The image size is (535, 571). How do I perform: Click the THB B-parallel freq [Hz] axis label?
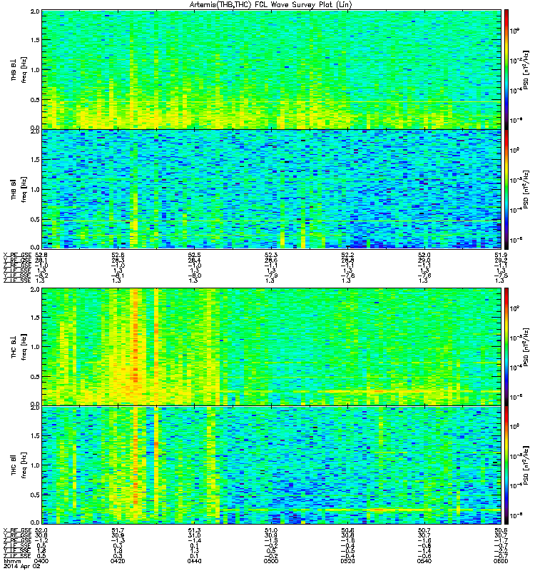point(24,189)
